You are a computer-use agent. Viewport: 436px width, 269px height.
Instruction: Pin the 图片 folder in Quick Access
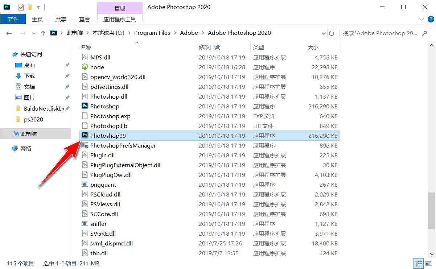point(66,98)
